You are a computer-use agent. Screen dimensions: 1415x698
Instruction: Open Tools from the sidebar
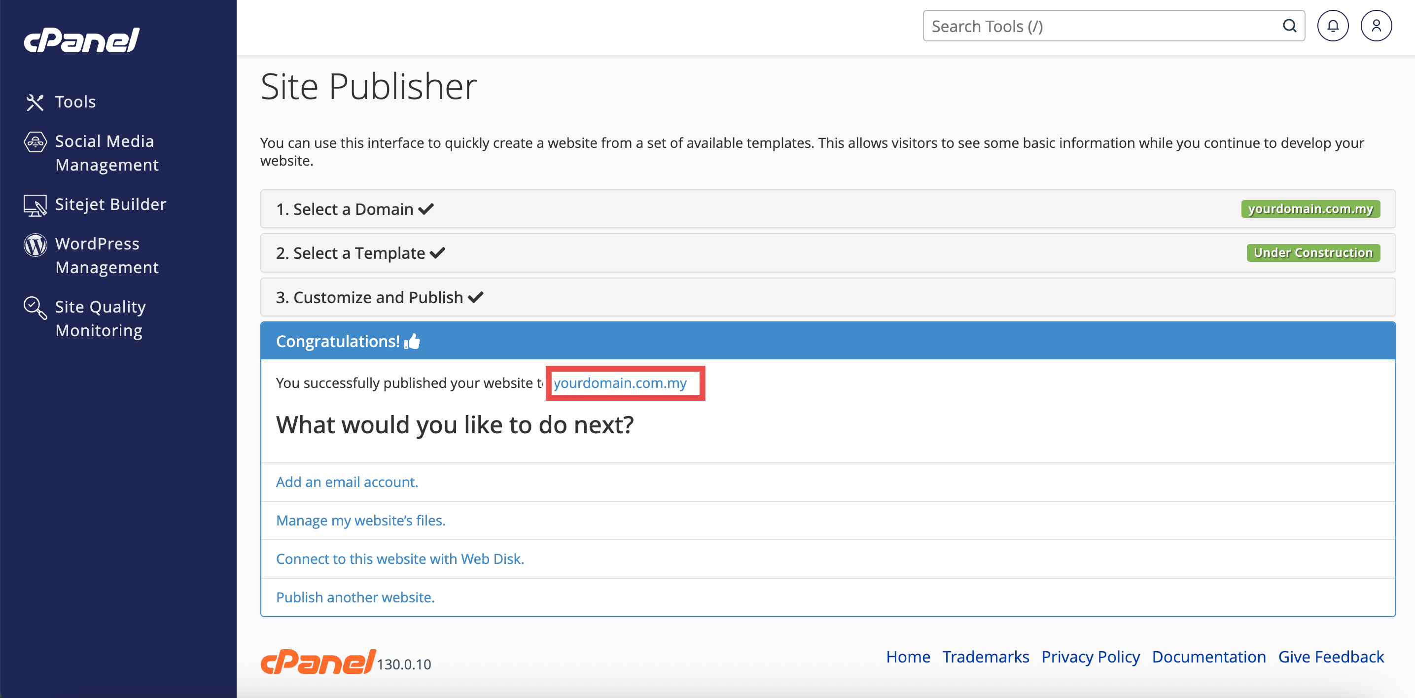click(75, 102)
